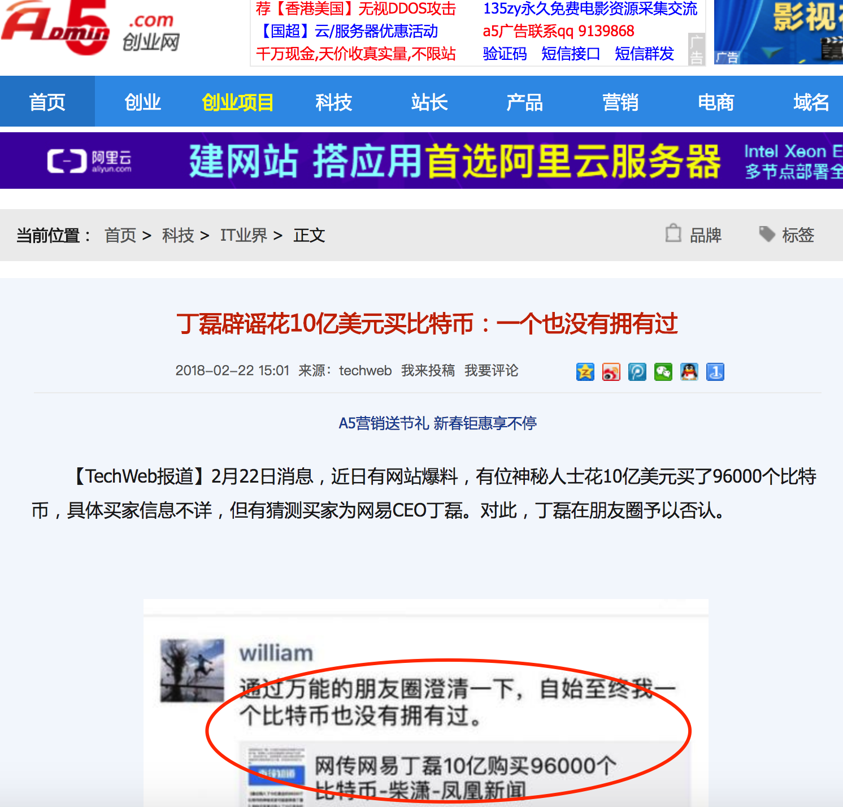Click the blue P share icon

637,372
